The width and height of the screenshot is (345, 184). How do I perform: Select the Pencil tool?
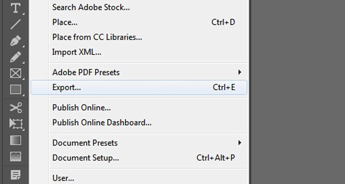pyautogui.click(x=15, y=57)
